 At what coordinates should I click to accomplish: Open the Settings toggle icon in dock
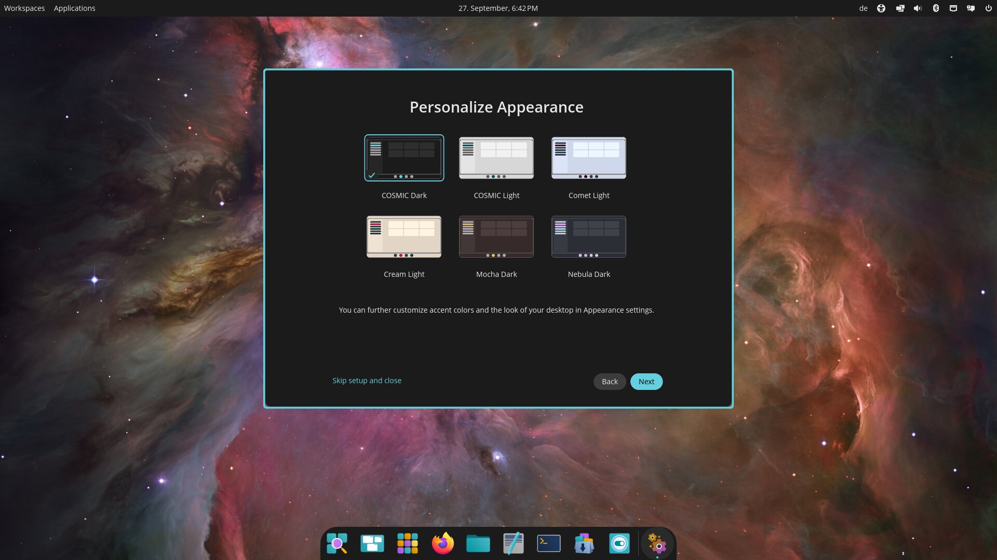tap(619, 543)
